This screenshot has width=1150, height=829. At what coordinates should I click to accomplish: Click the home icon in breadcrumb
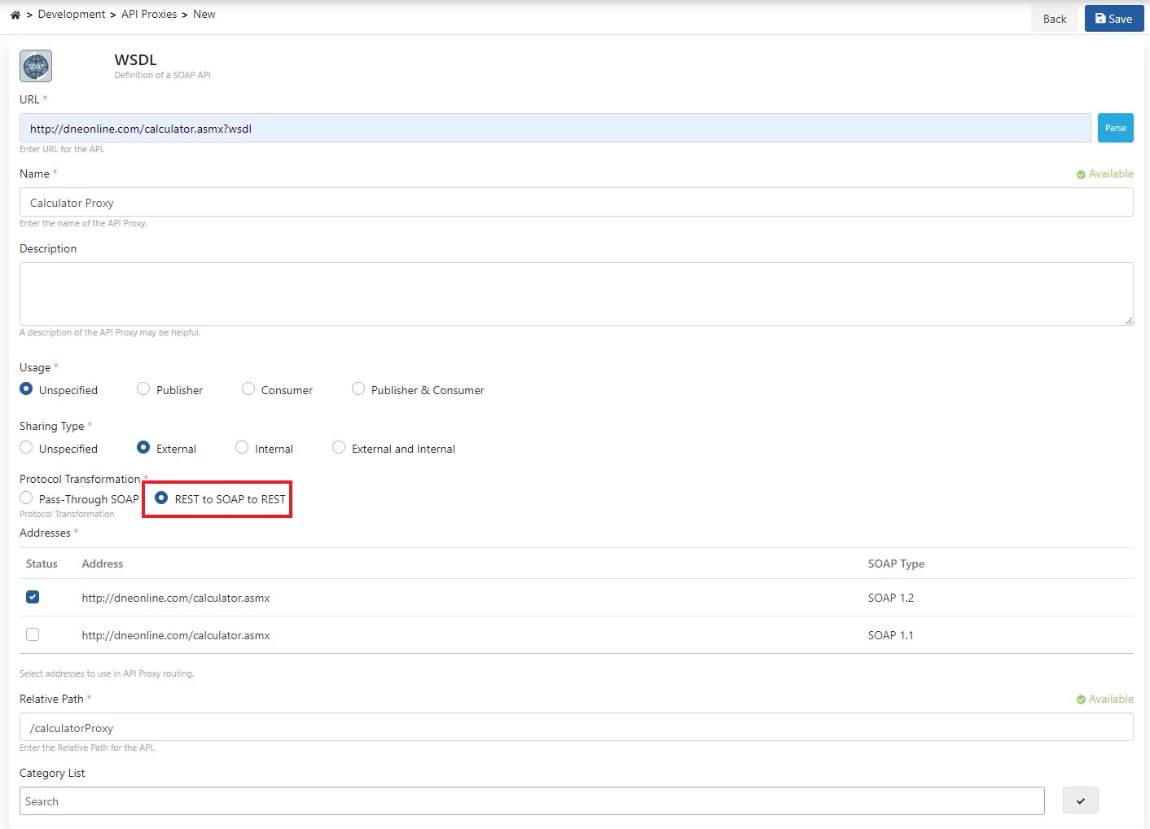click(x=15, y=15)
